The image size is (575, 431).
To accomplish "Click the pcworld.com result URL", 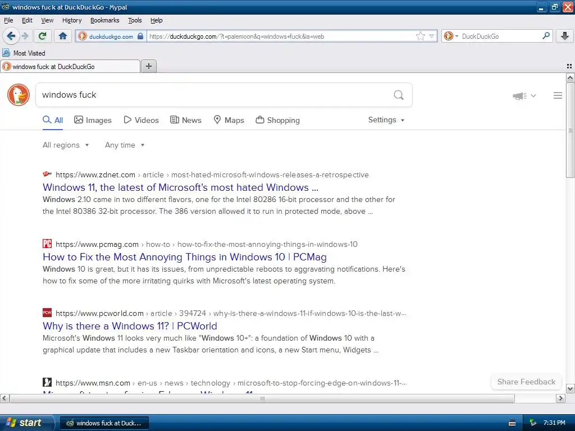I will click(231, 313).
